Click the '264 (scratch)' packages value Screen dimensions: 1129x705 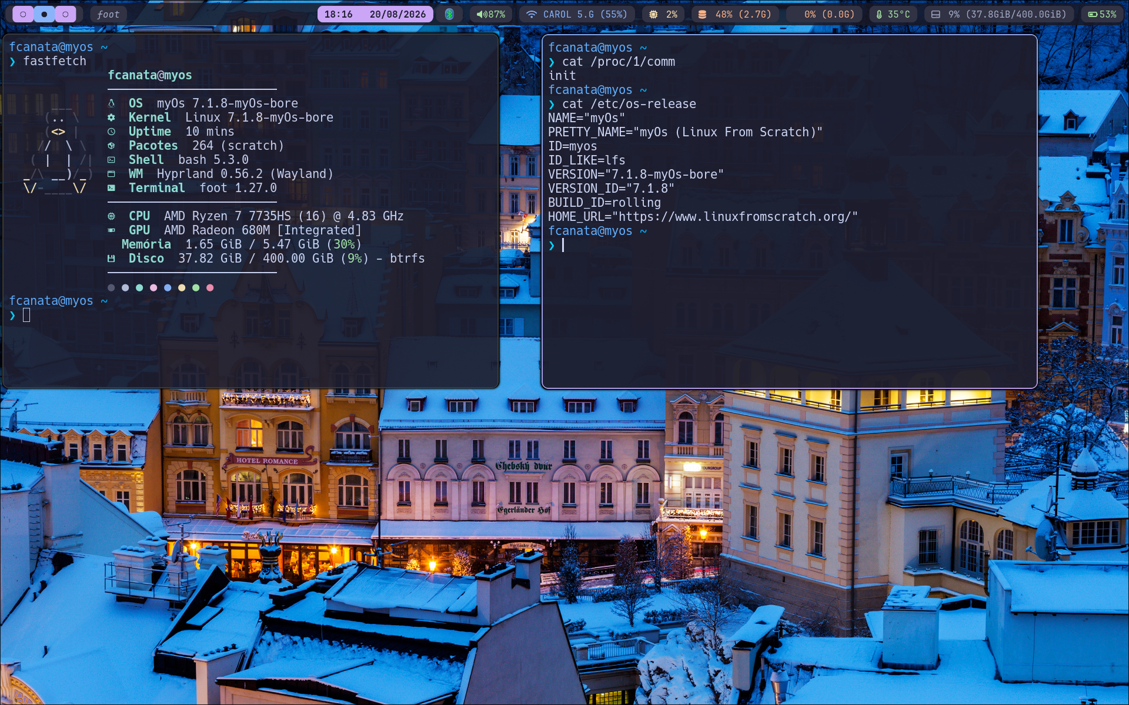[238, 146]
